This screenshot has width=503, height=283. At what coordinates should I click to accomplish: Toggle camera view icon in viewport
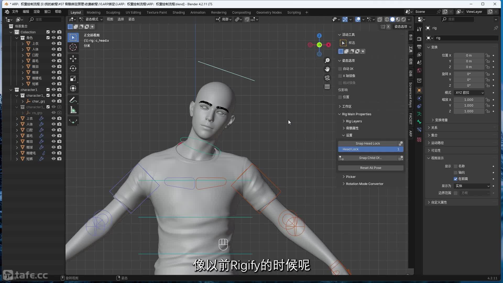(x=327, y=78)
